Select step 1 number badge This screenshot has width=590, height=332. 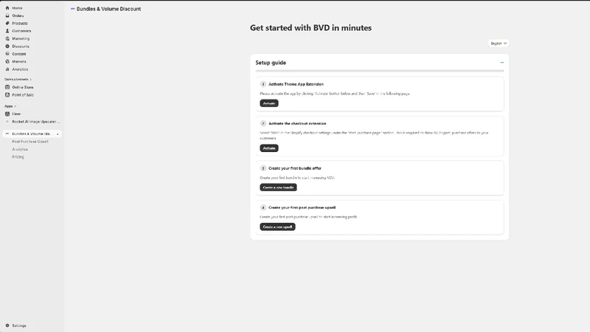pos(263,84)
